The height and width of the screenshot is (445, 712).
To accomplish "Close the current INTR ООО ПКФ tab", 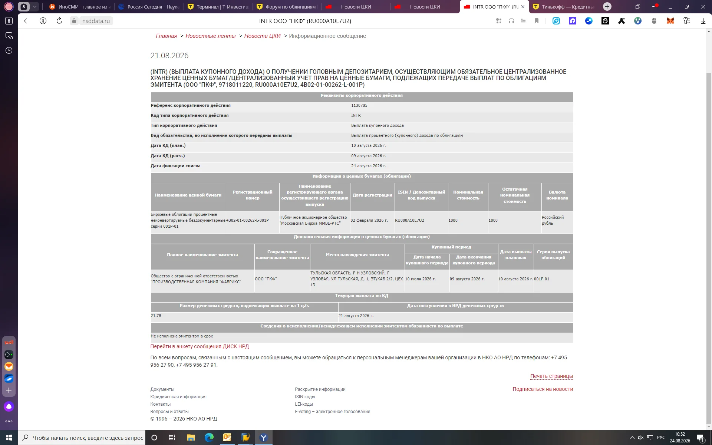I will pos(523,7).
